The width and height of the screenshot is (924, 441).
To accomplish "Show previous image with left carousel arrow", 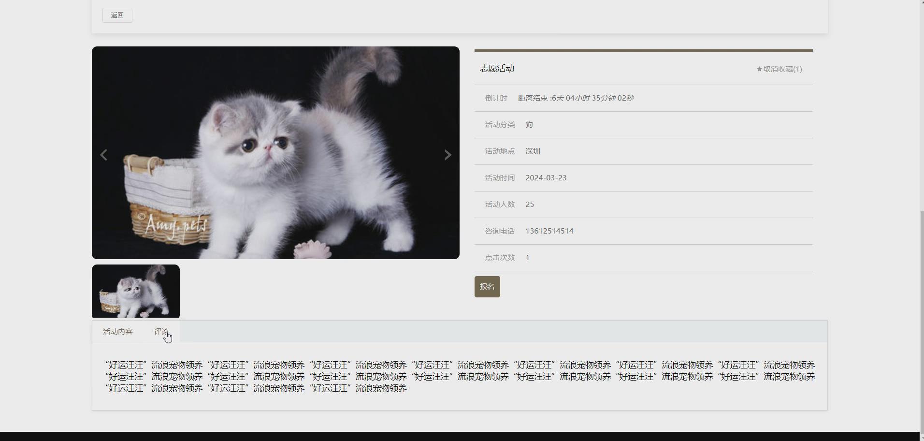I will point(103,155).
